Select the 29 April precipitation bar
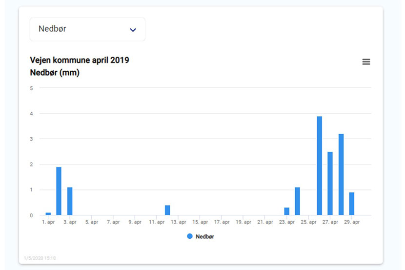Screen dimensions: 405x270 [352, 204]
